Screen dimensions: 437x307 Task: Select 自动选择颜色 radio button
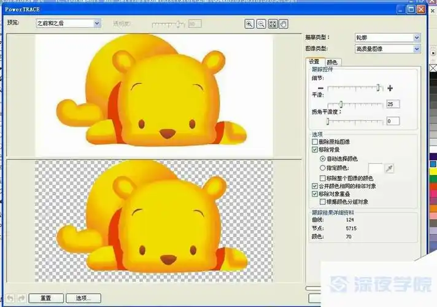[x=322, y=158]
